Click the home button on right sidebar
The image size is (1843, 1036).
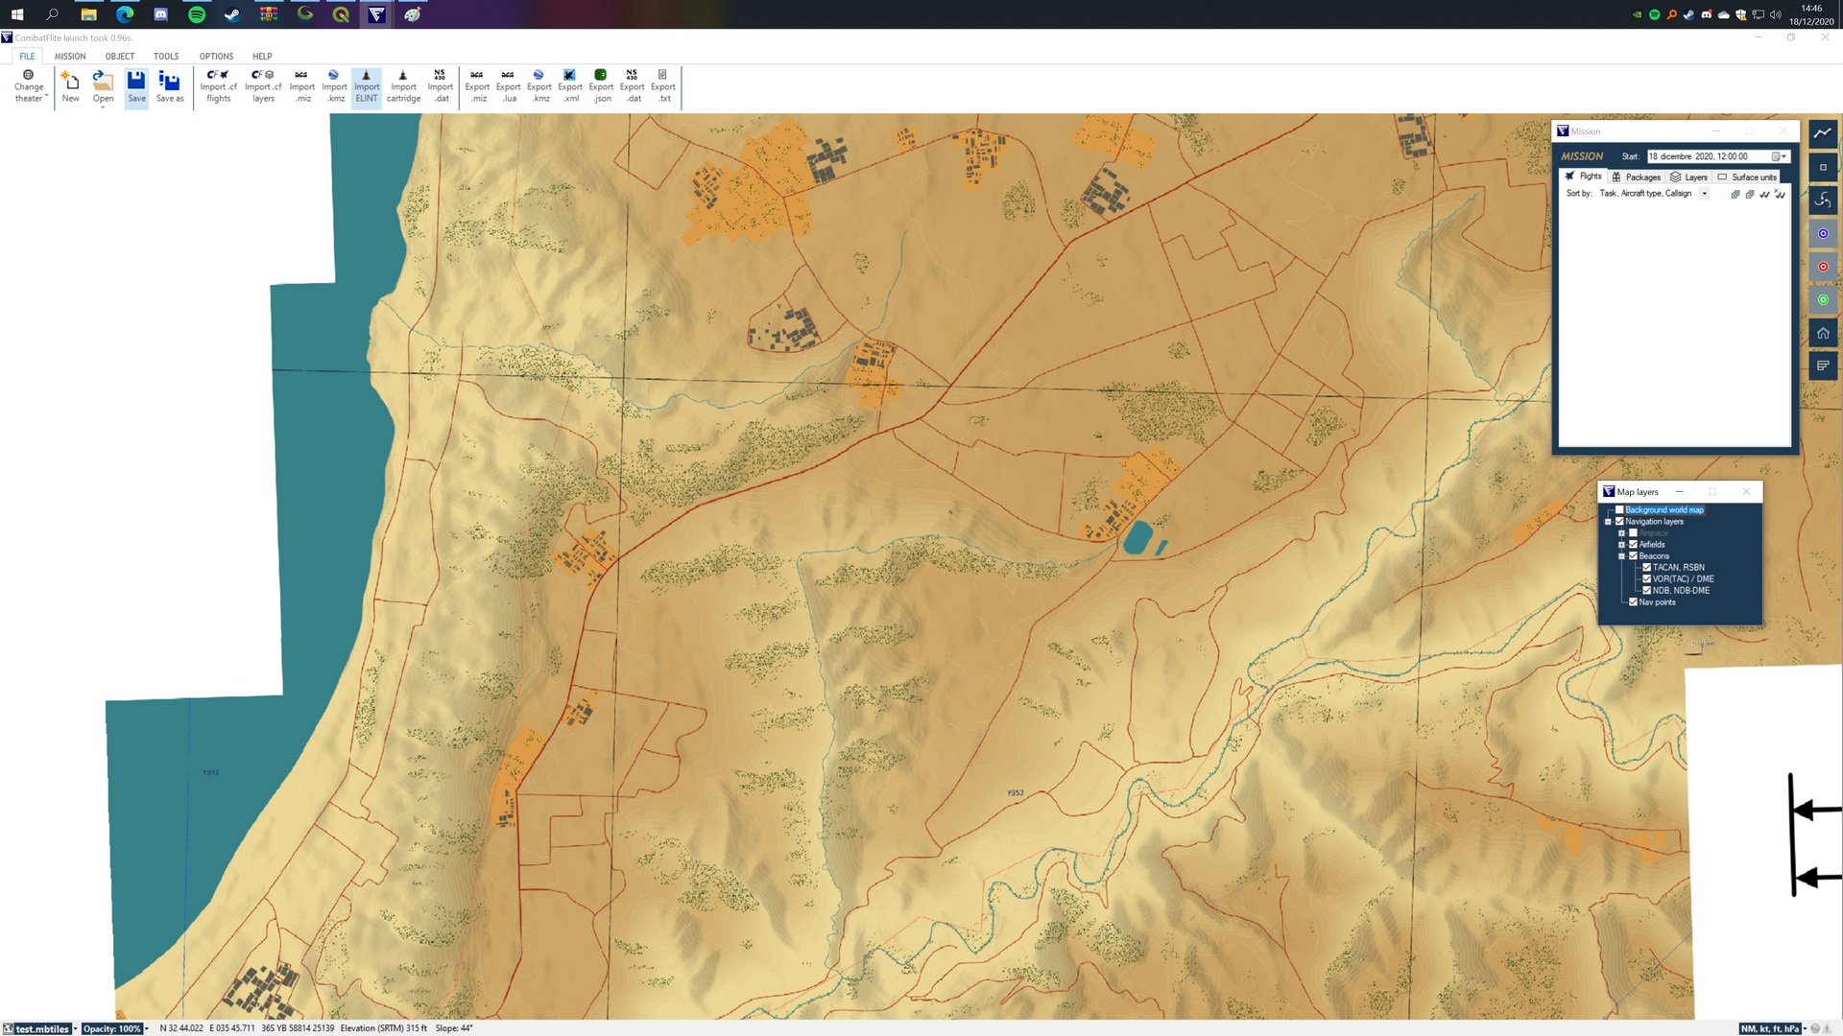(x=1823, y=333)
